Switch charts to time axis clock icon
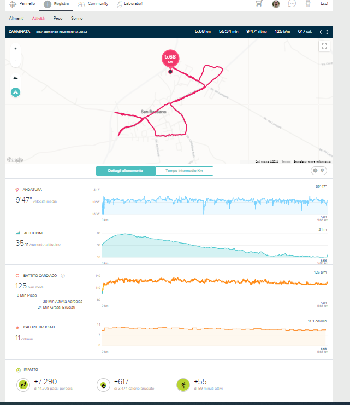 [x=315, y=170]
